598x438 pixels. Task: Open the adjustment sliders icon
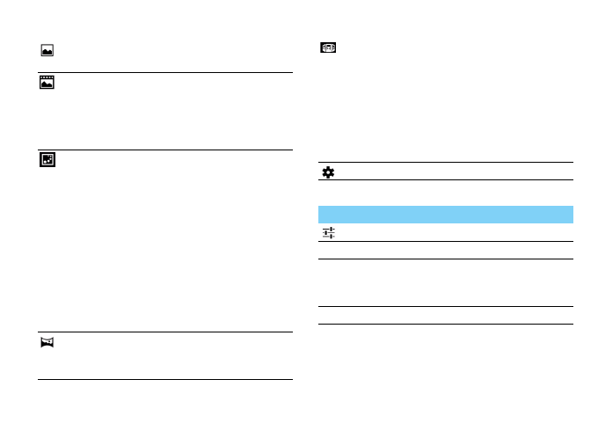click(328, 233)
